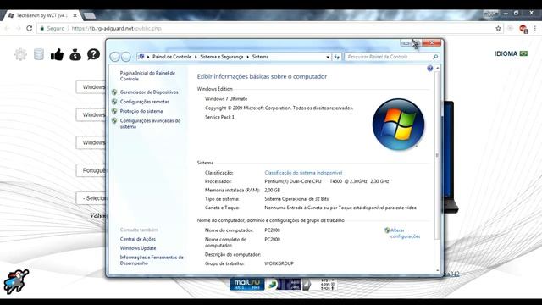The height and width of the screenshot is (305, 542).
Task: Switch to the TechBench by WZT tab
Action: [41, 15]
